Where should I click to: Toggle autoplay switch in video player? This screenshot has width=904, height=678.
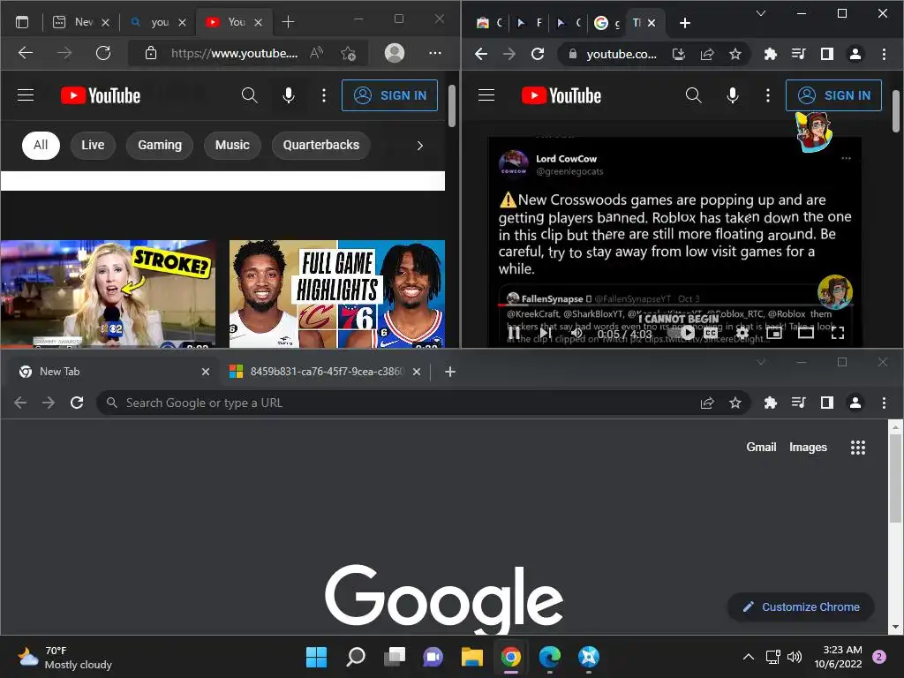tap(681, 333)
